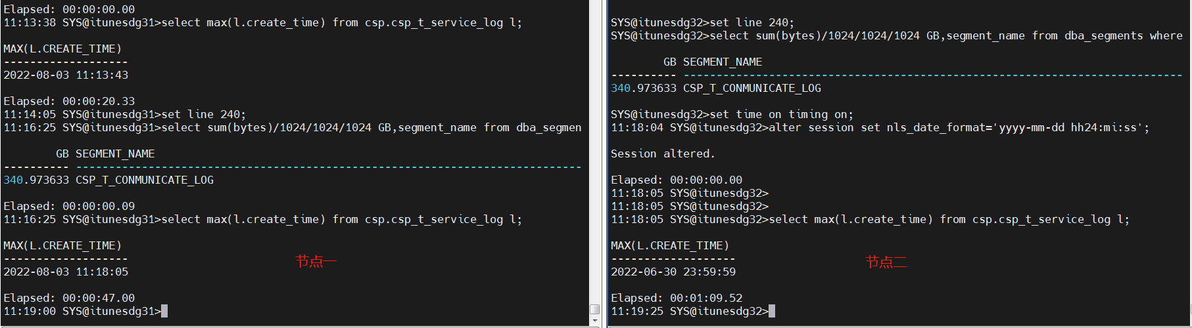Click CSP_T_CONMUNICATE_LOG in the right terminal
The width and height of the screenshot is (1192, 328).
[x=752, y=88]
